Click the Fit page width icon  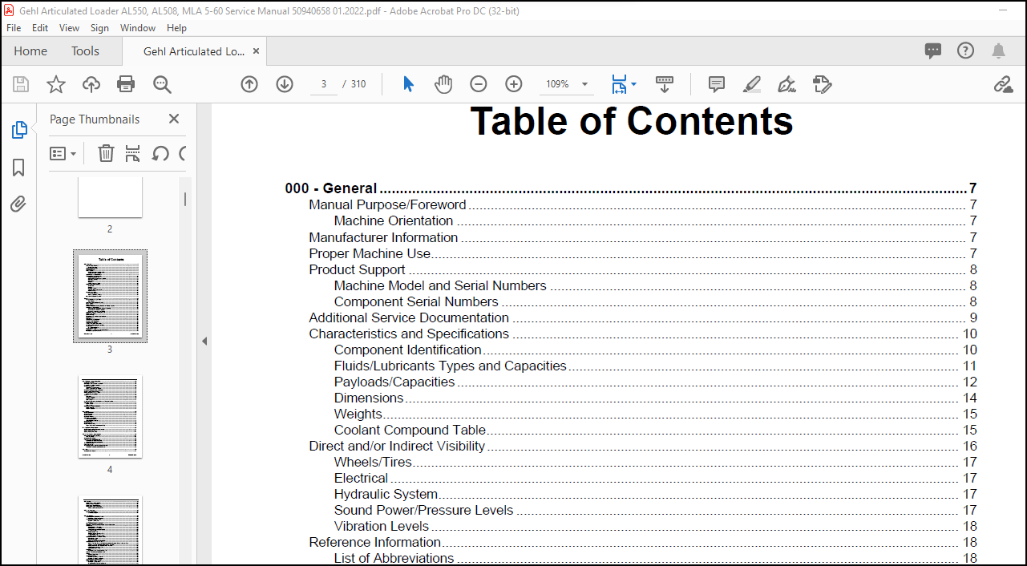click(x=619, y=84)
